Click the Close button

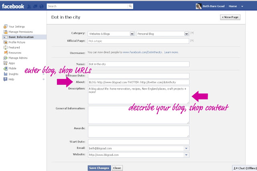pos(117,168)
